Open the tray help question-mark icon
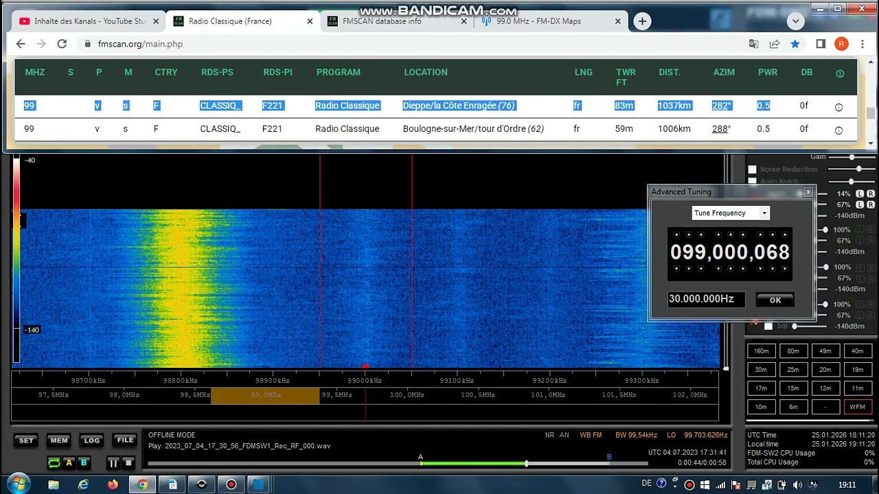This screenshot has width=879, height=494. tap(661, 484)
